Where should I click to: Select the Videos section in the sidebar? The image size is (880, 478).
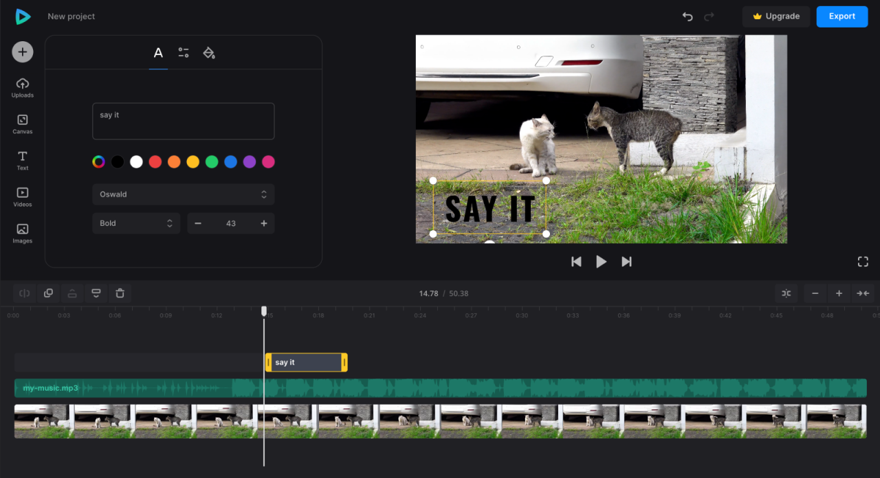click(22, 196)
